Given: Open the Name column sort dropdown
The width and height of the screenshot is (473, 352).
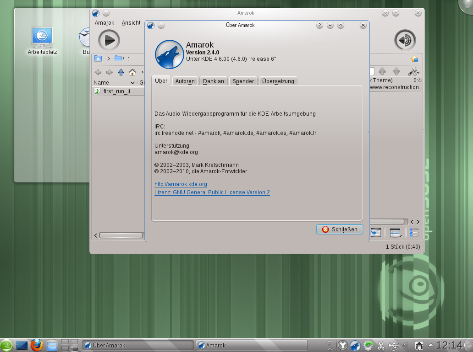Looking at the screenshot, I should pos(133,82).
